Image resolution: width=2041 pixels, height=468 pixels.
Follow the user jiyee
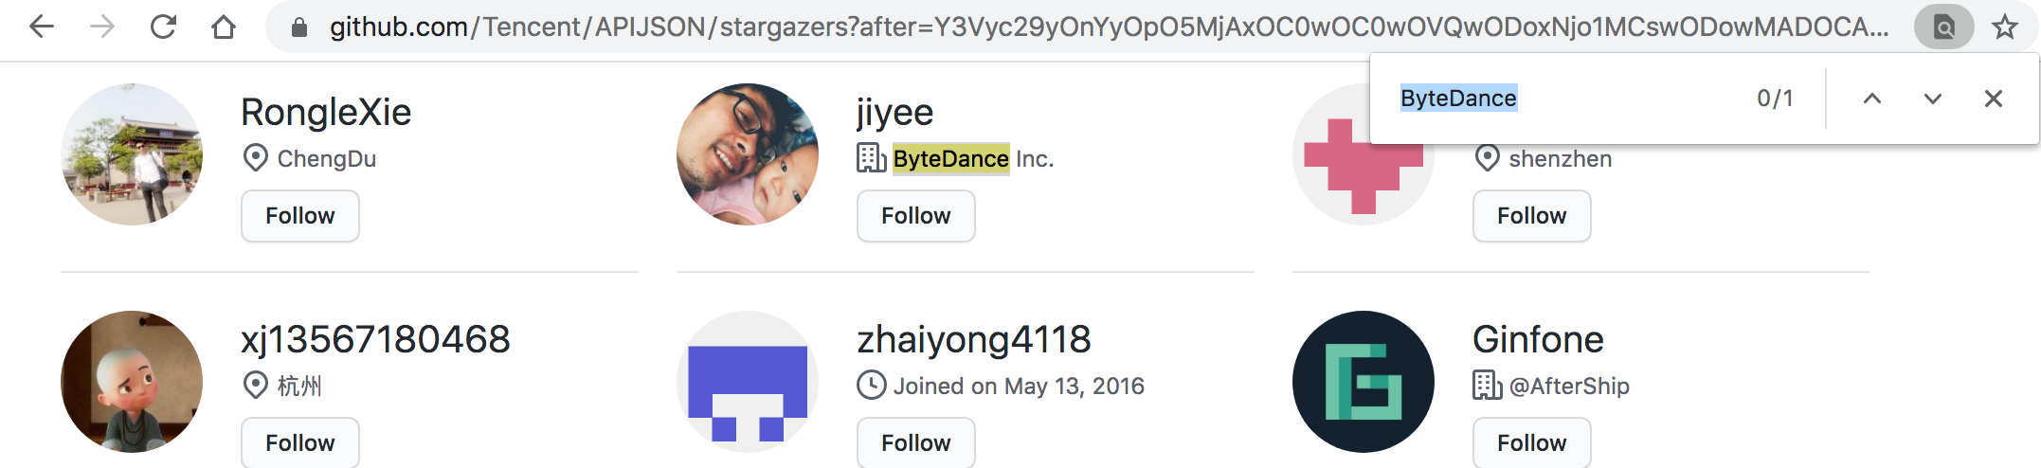point(916,216)
